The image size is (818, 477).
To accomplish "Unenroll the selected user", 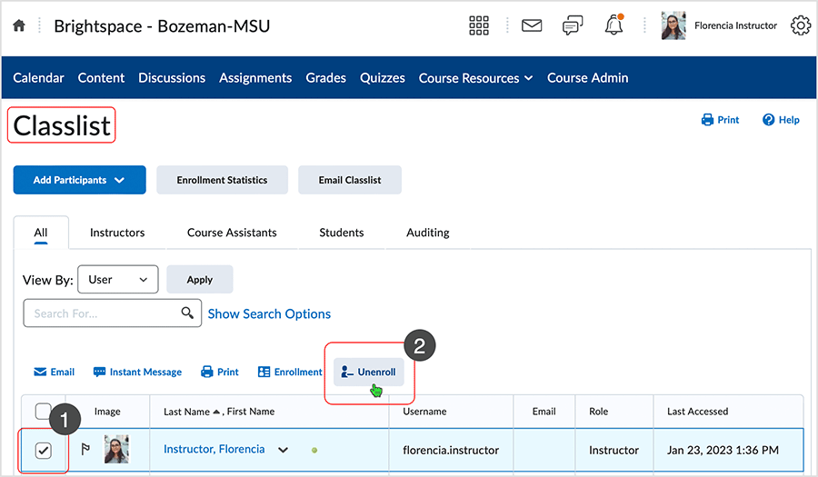I will (x=368, y=372).
